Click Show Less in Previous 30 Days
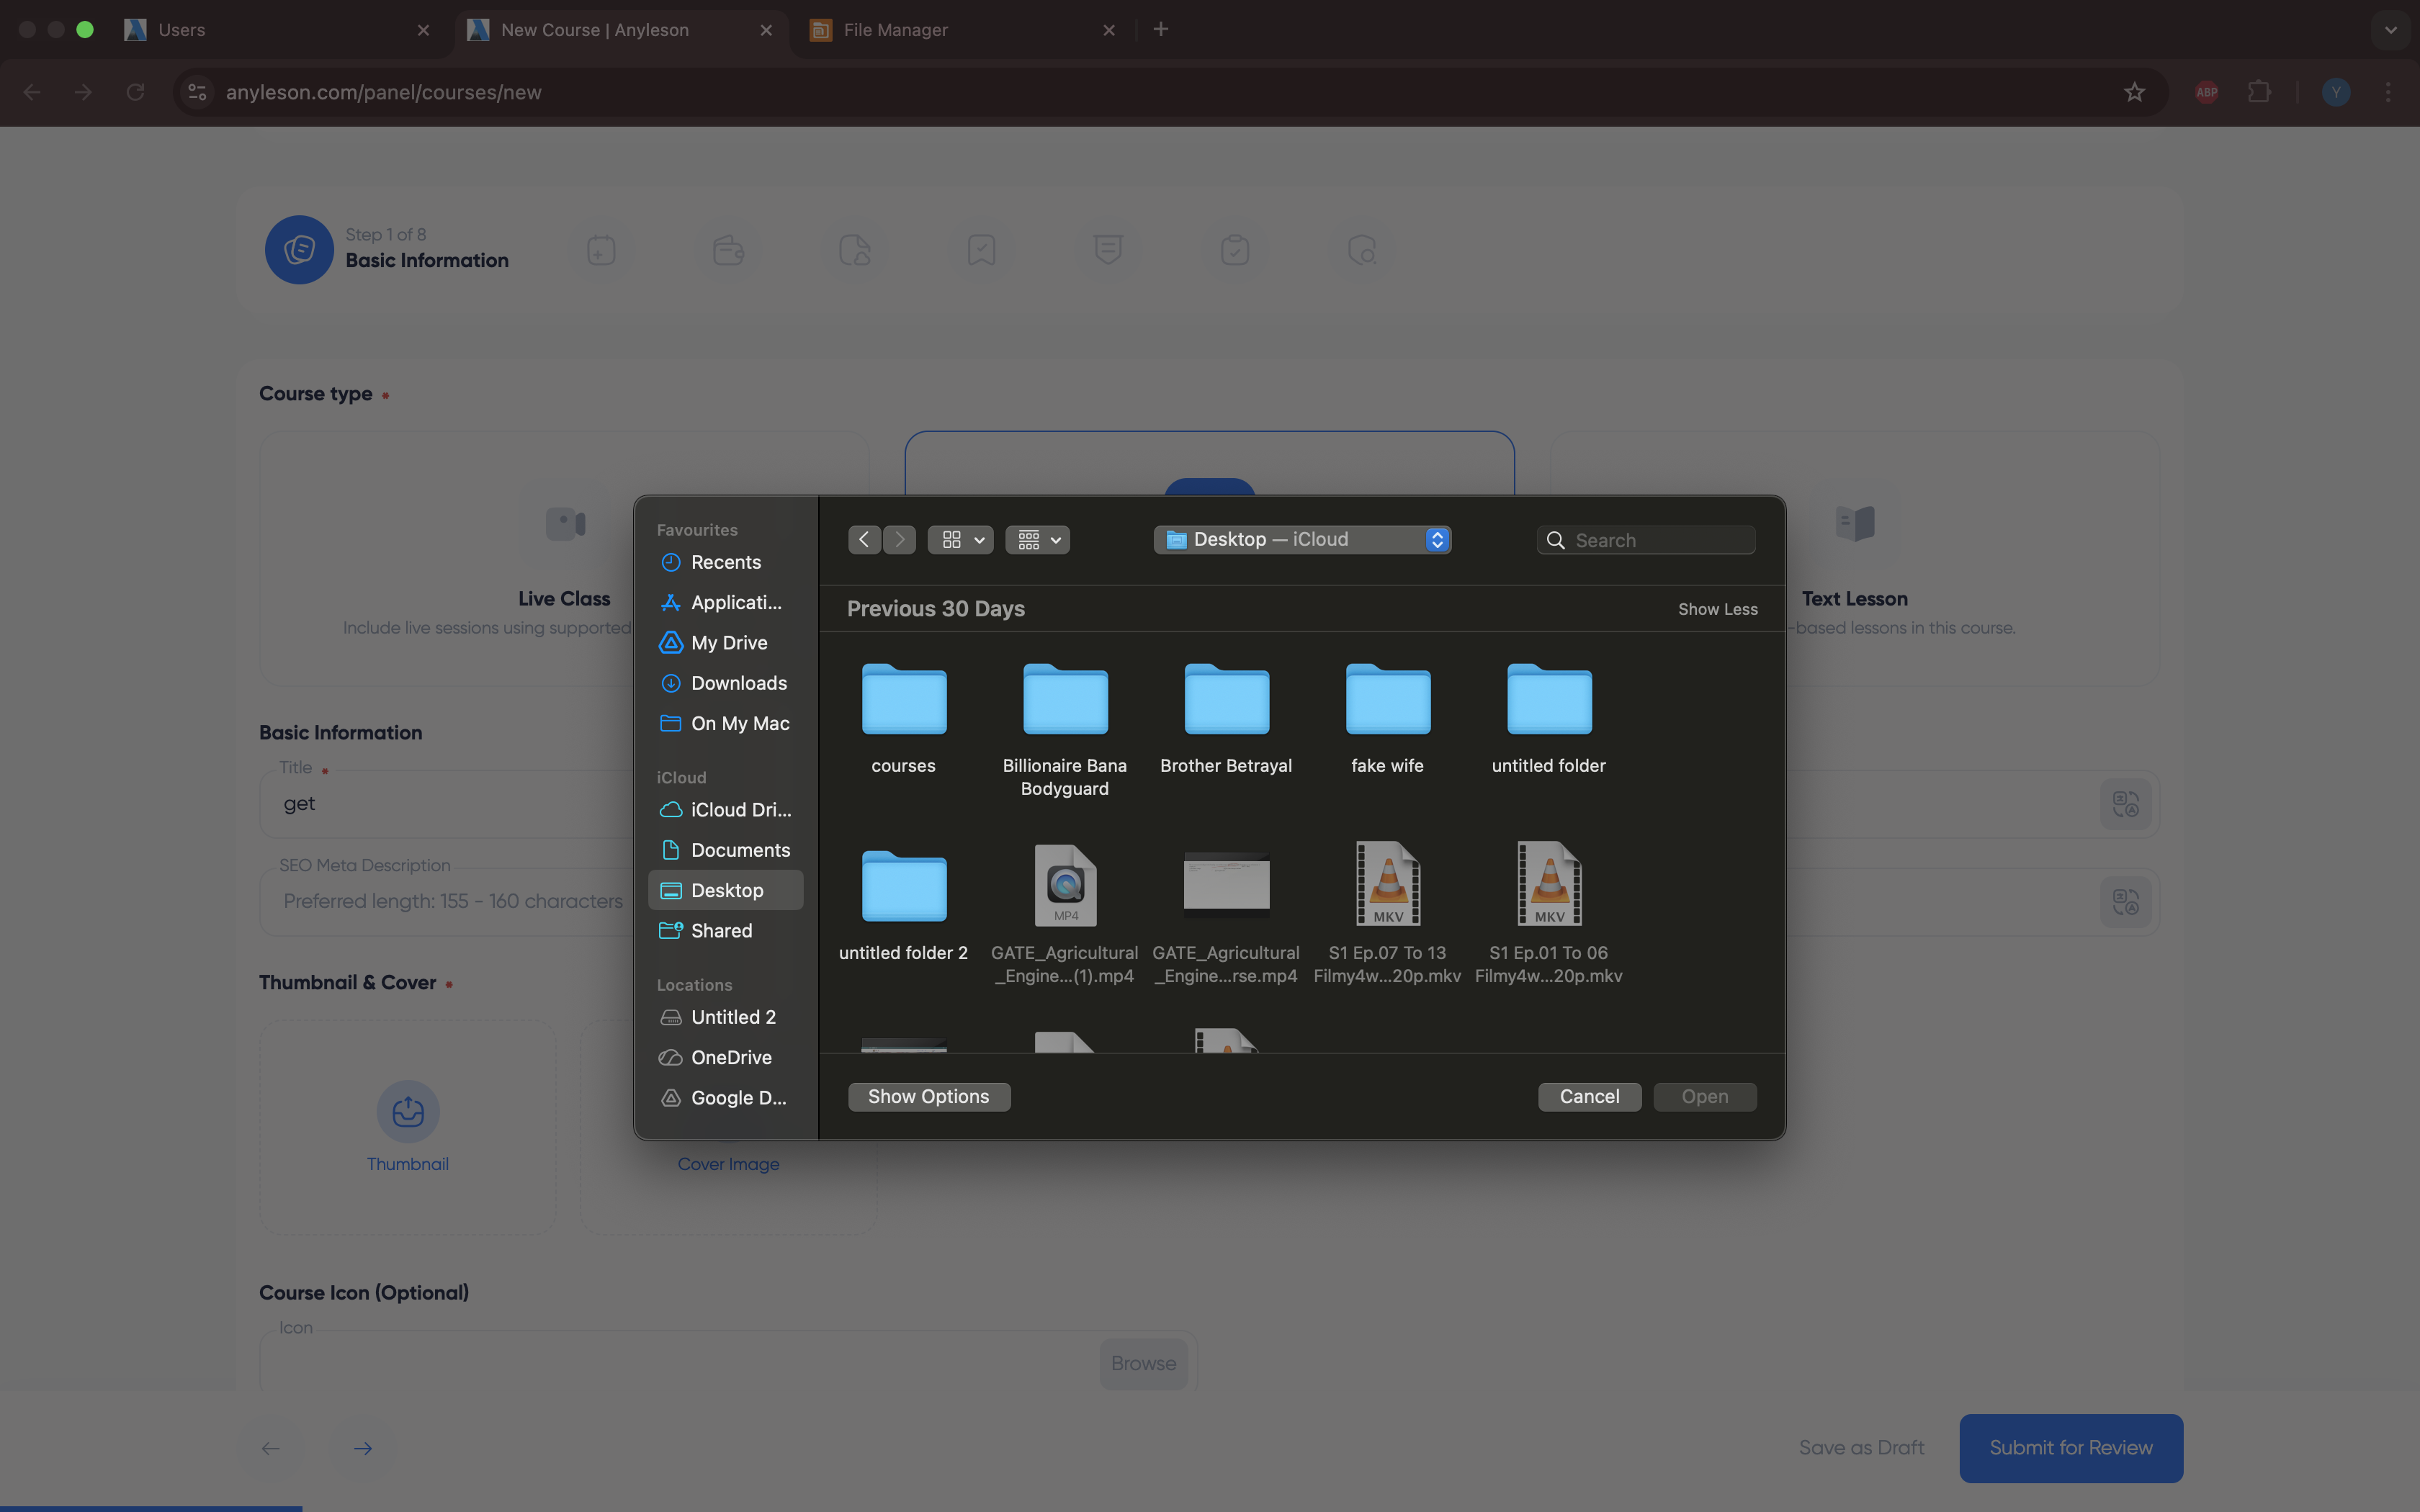 (1717, 609)
